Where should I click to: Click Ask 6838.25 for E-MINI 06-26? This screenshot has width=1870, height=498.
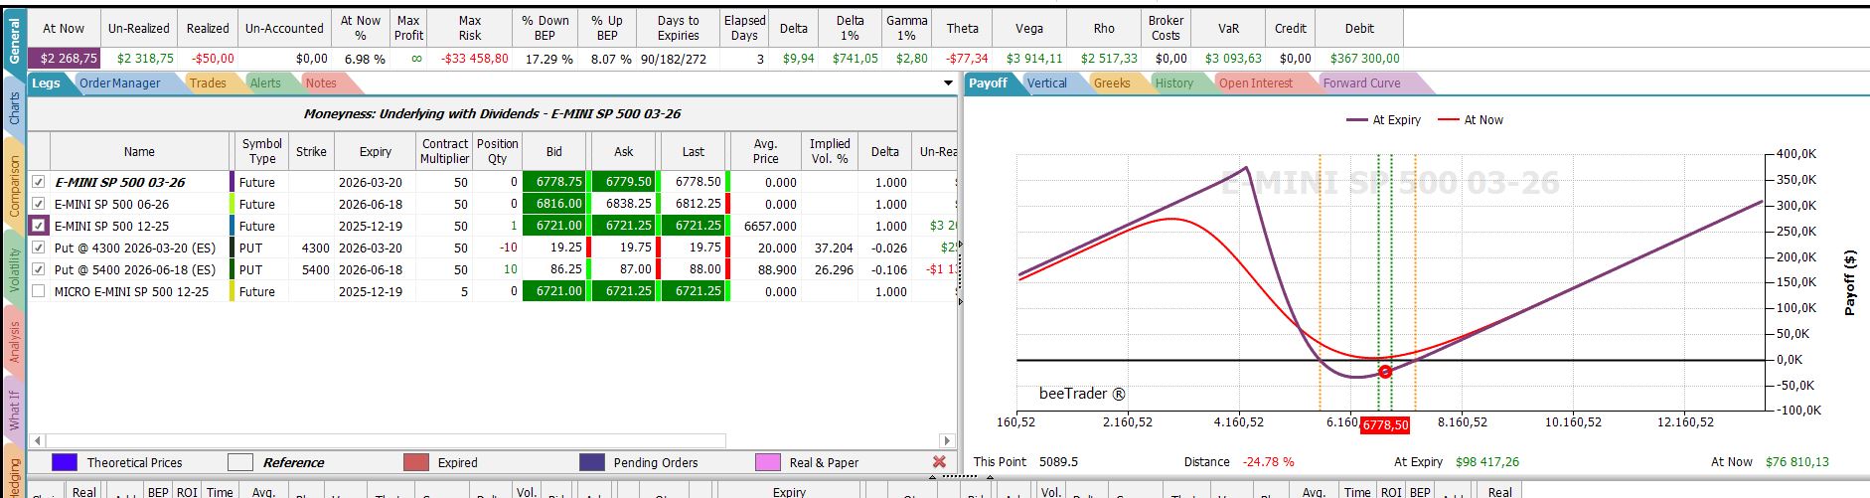[x=623, y=204]
